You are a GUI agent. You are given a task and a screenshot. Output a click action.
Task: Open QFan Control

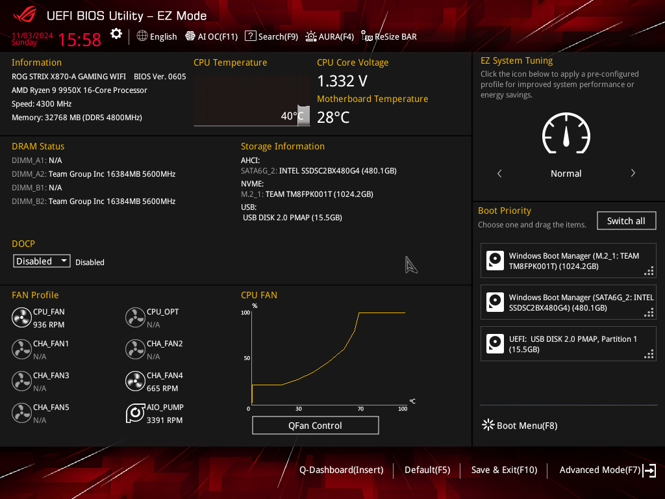(x=316, y=426)
